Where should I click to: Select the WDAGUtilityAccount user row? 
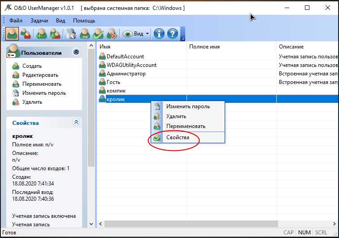click(218, 65)
